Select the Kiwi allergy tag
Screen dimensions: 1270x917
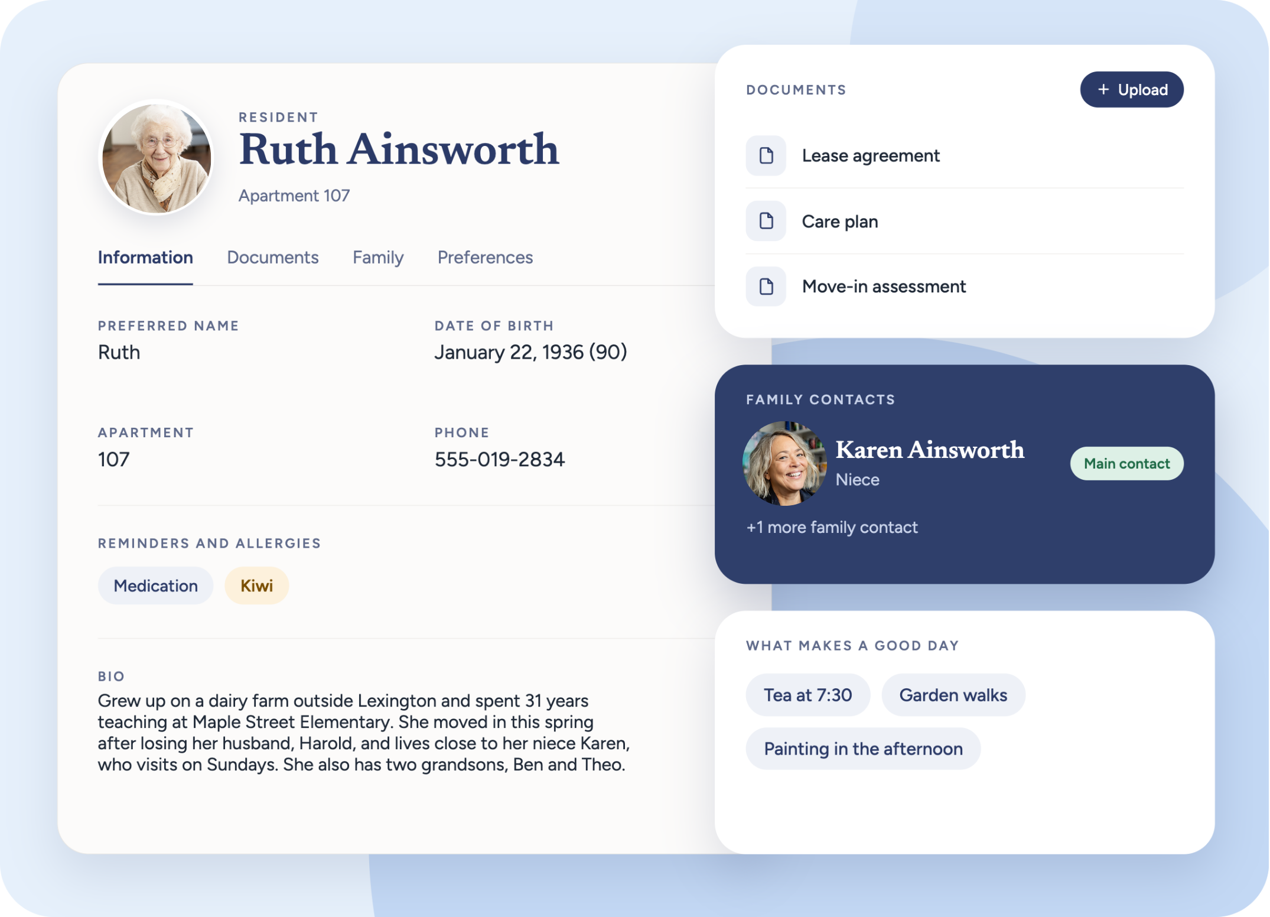257,586
